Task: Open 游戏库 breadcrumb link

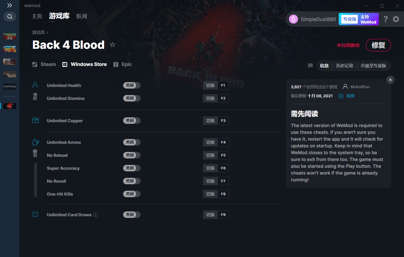Action: pos(38,32)
